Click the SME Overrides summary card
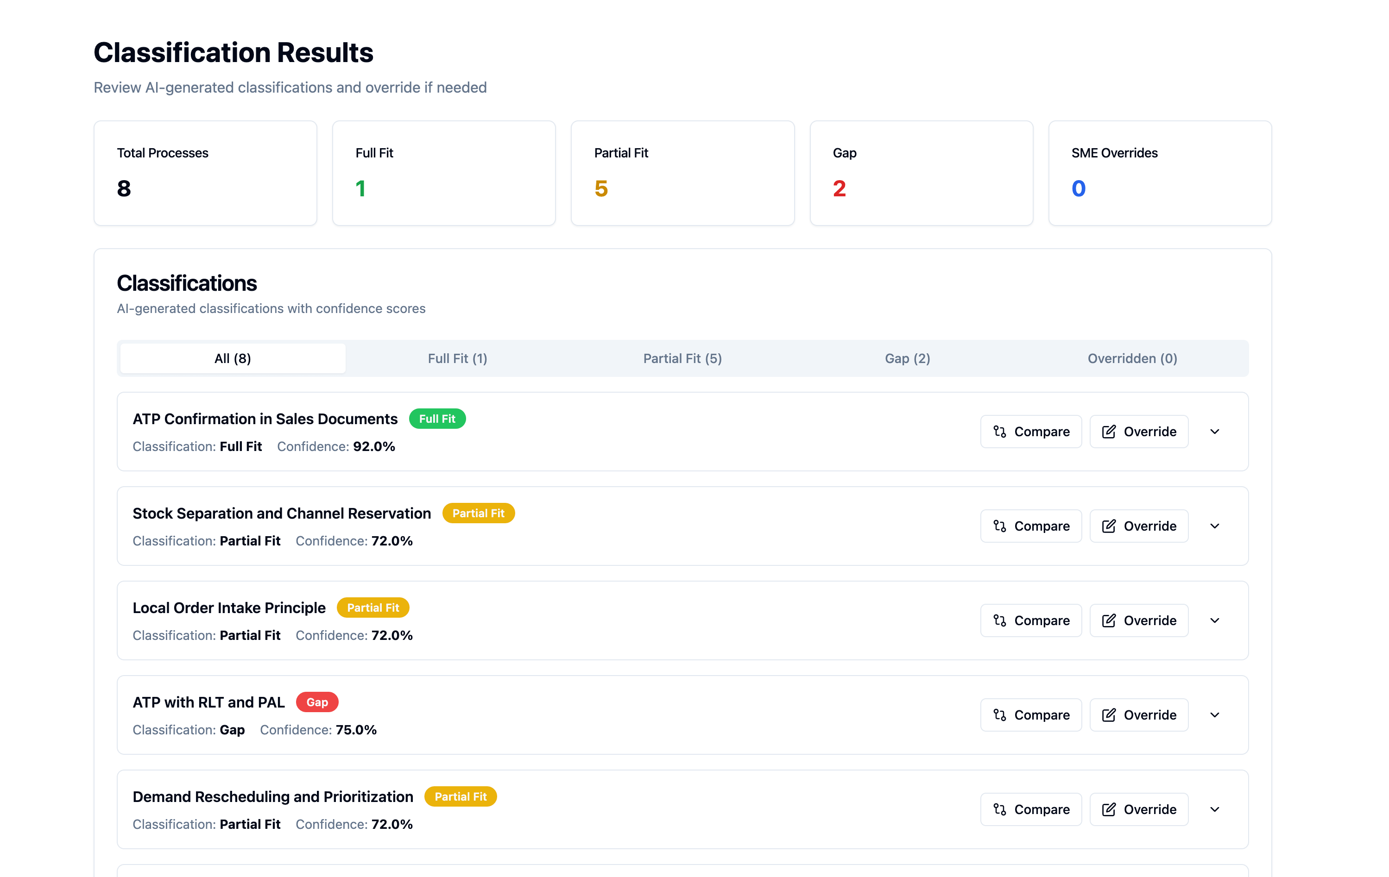This screenshot has width=1389, height=877. coord(1159,173)
